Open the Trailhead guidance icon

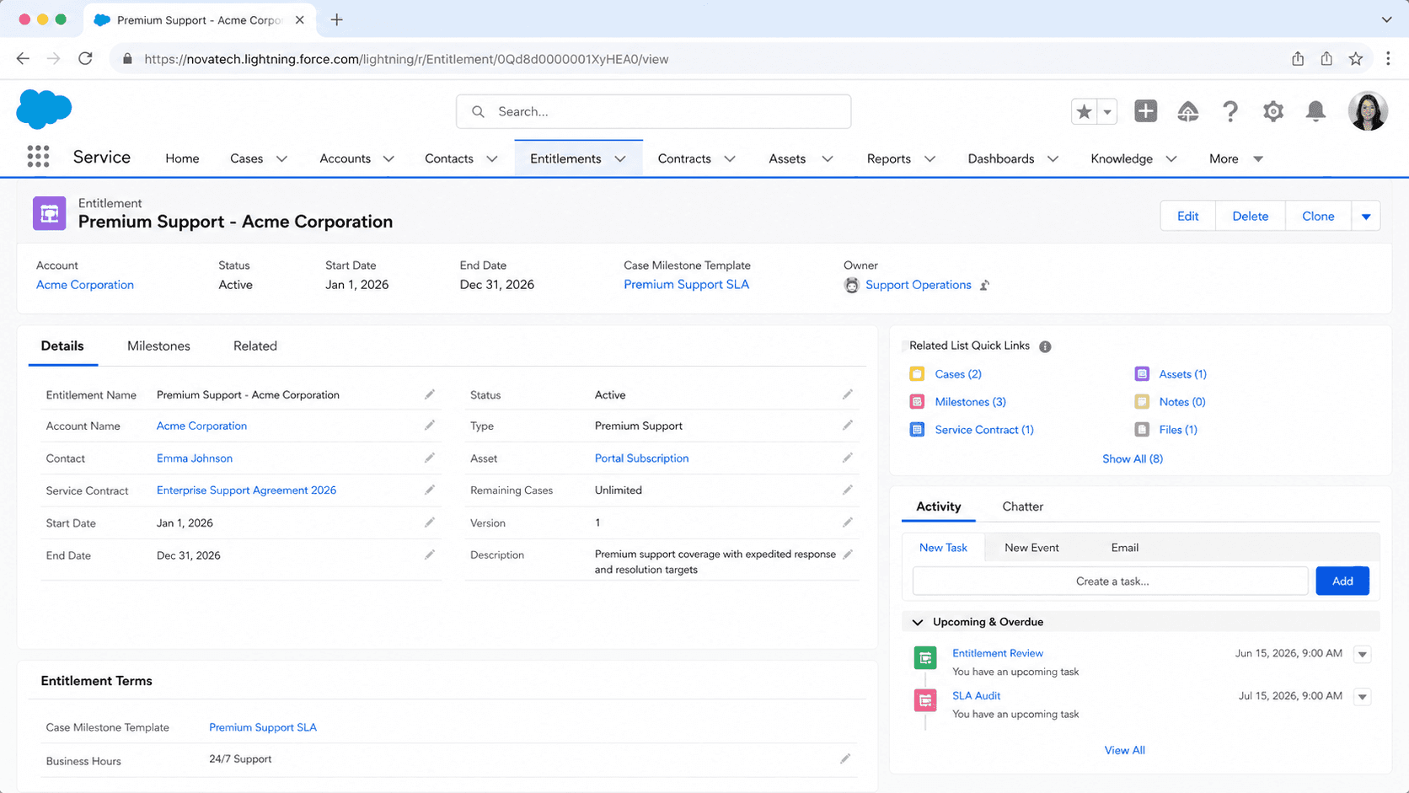pos(1187,111)
